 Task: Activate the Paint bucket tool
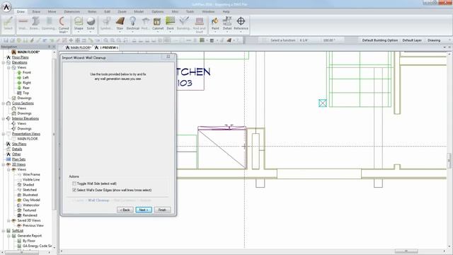[x=215, y=23]
